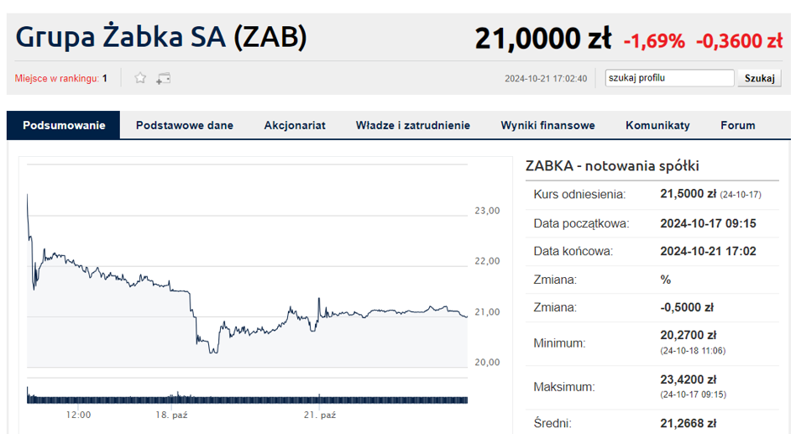Screen dimensions: 796x434
Task: Switch to the Podstawowe dane tab
Action: (x=184, y=125)
